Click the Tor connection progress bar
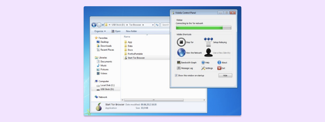The width and height of the screenshot is (325, 122). click(x=203, y=28)
